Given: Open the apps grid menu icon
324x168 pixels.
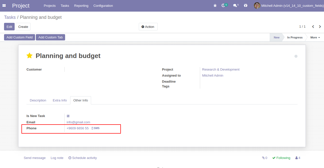Looking at the screenshot, I should 4,6.
